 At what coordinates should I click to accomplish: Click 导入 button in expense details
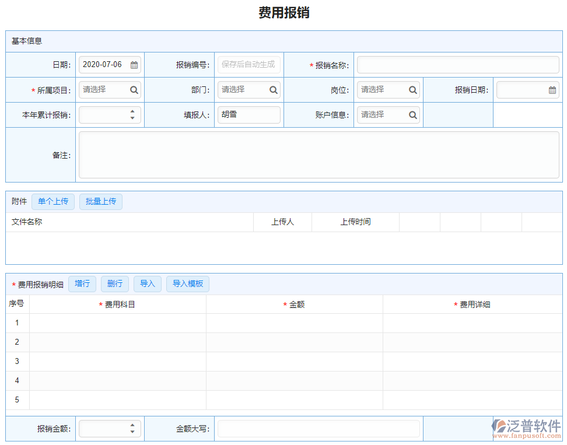click(x=148, y=284)
